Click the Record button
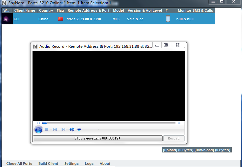Viewport: 242px width, 167px height. pyautogui.click(x=174, y=138)
